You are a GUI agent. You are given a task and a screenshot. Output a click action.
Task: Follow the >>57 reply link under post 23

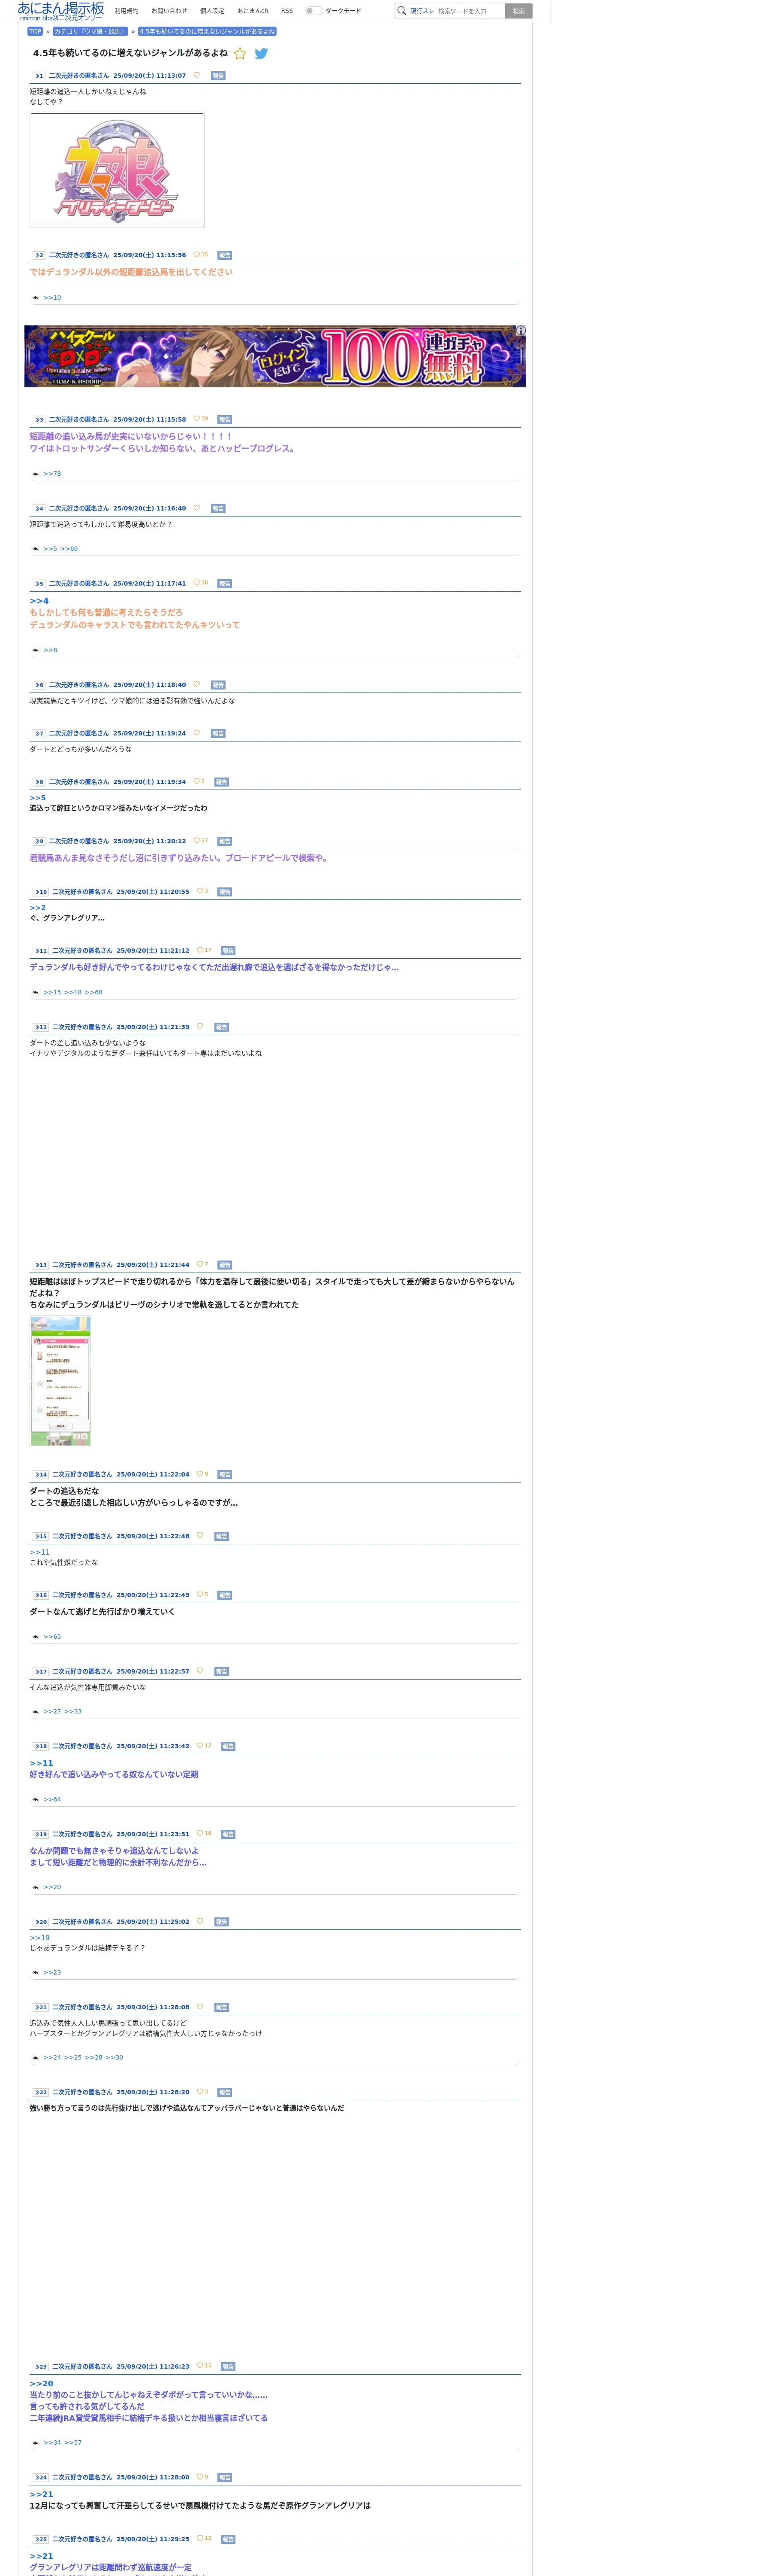click(x=73, y=2443)
